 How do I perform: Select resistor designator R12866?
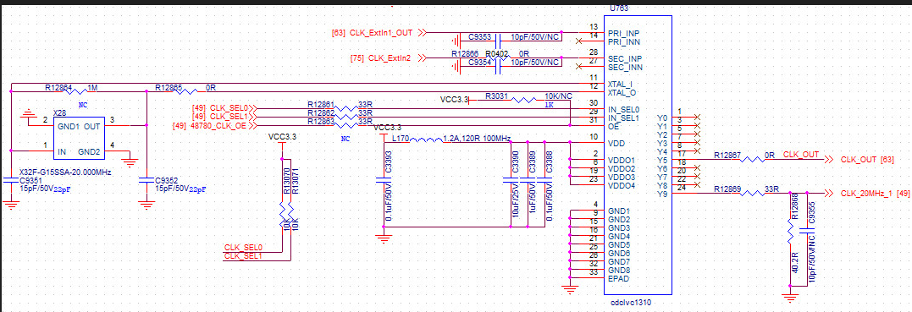click(x=465, y=53)
